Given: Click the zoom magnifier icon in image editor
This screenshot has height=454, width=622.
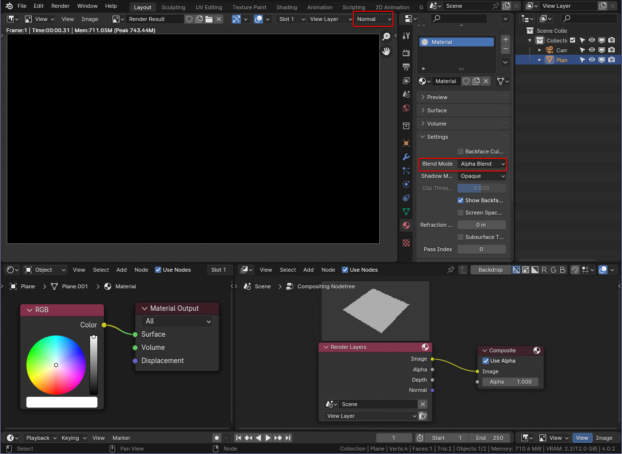Looking at the screenshot, I should [386, 37].
